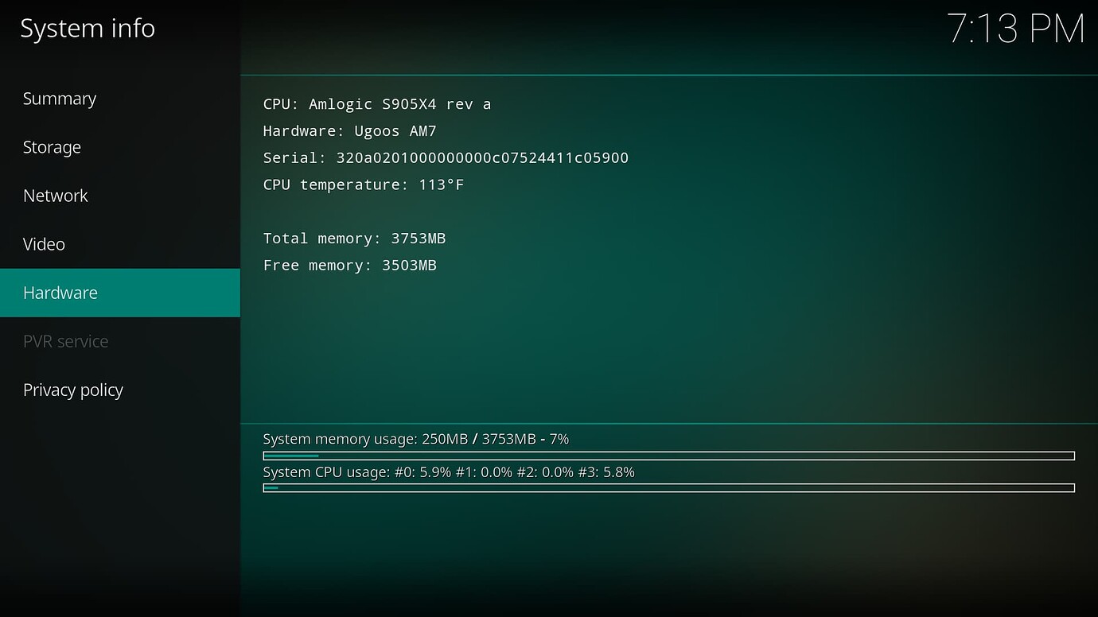Click the CPU usage progress bar

pyautogui.click(x=668, y=488)
